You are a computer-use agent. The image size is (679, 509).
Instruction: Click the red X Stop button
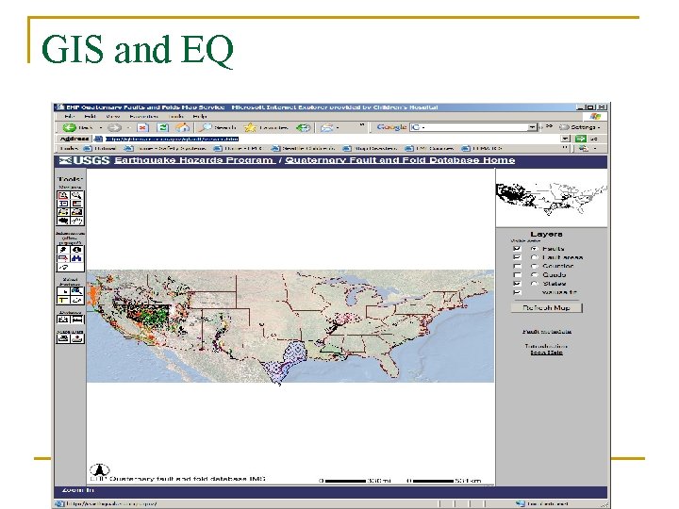[x=142, y=127]
